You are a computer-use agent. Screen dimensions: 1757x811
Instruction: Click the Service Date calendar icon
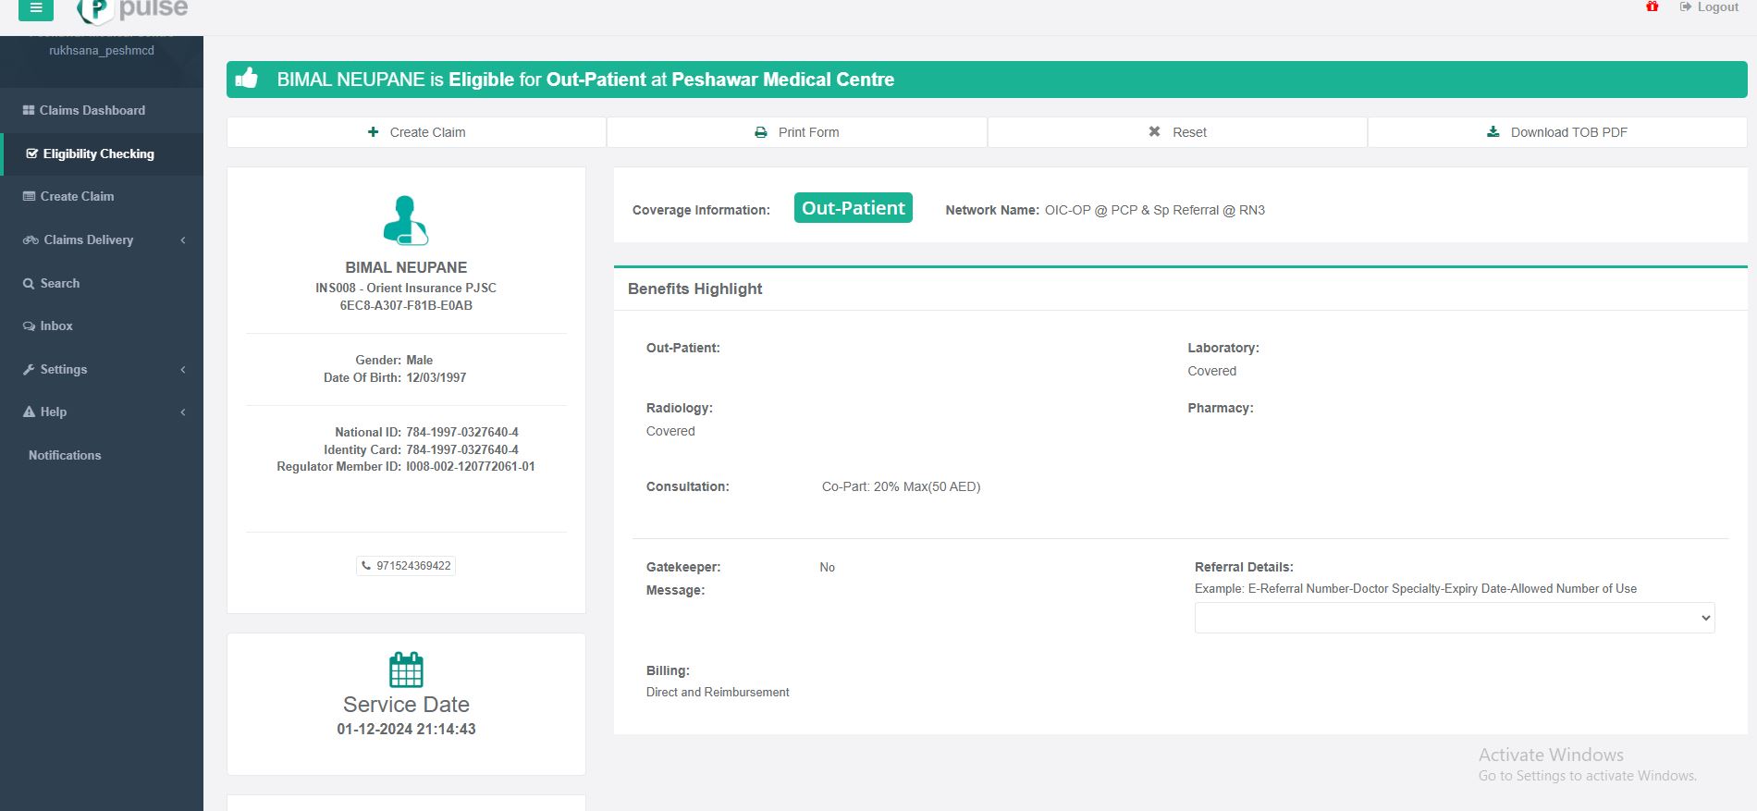406,670
